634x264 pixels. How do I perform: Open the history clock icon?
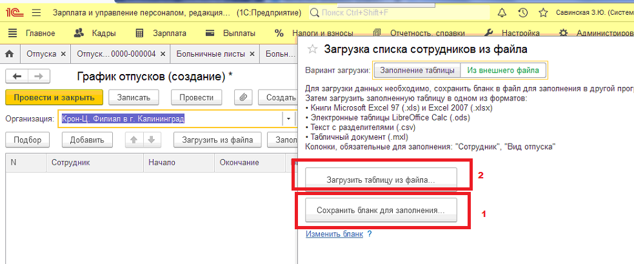point(523,13)
